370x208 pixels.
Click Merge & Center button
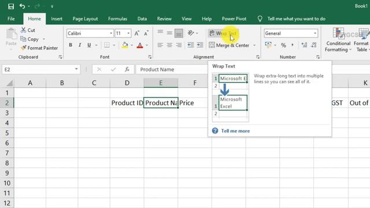tap(230, 45)
